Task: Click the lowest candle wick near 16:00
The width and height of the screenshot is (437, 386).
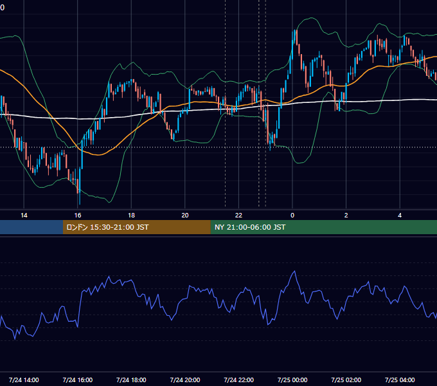Action: point(80,198)
